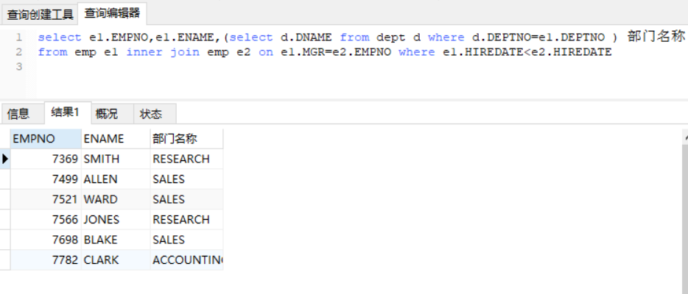Click the 部门名称 column header in the grid

[175, 138]
